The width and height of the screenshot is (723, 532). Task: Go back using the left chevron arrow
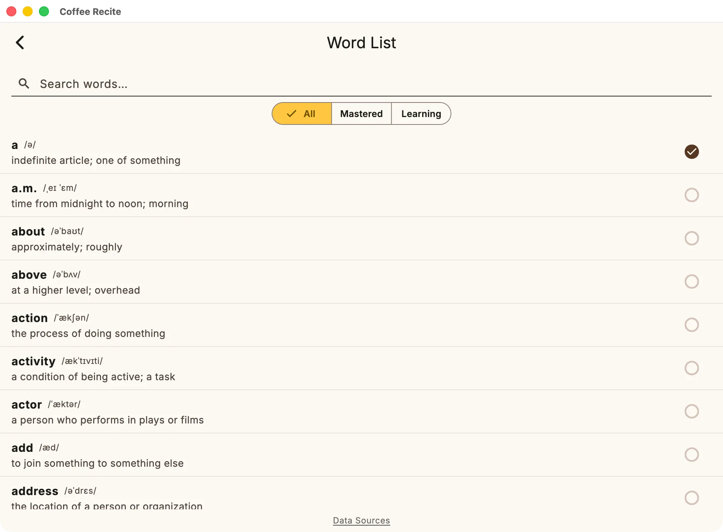coord(20,43)
